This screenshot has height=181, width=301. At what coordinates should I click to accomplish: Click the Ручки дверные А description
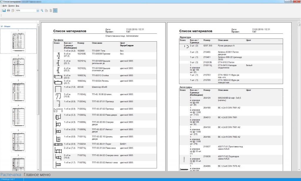click(226, 46)
